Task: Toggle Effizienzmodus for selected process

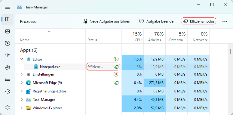Action: (198, 21)
